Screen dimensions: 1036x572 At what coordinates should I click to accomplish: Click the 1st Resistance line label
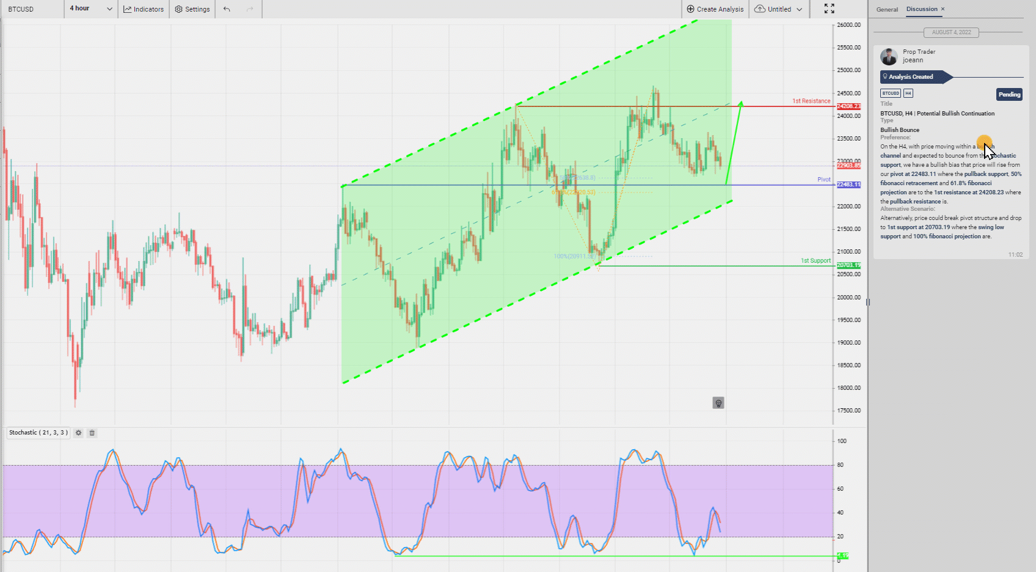(x=811, y=101)
